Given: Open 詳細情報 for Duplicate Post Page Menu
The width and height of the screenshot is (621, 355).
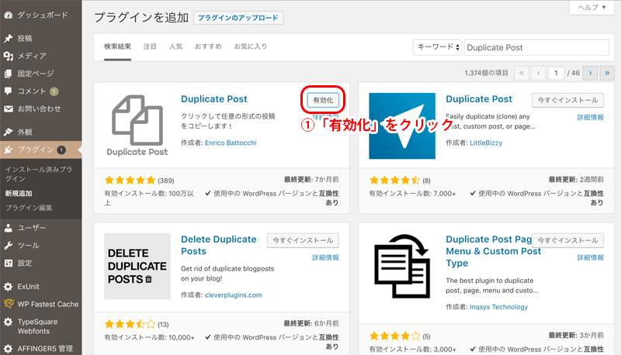Looking at the screenshot, I should click(x=590, y=258).
